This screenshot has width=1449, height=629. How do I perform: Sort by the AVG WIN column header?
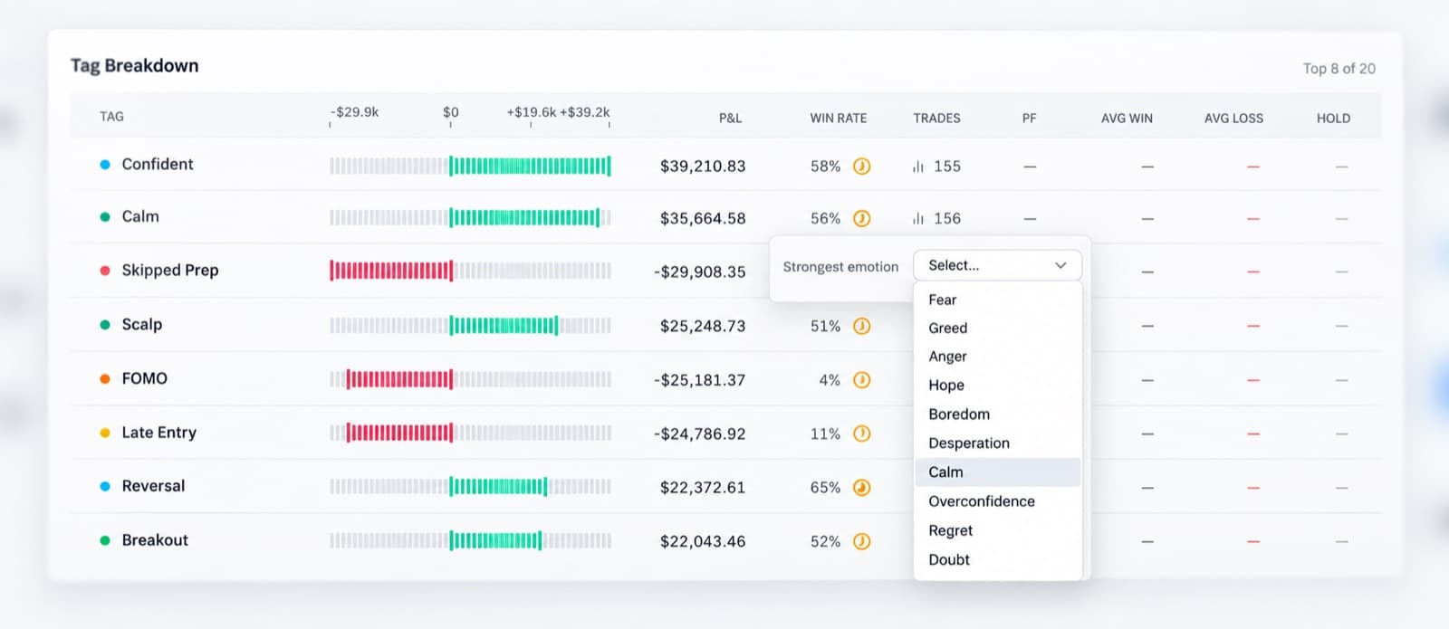[1127, 118]
